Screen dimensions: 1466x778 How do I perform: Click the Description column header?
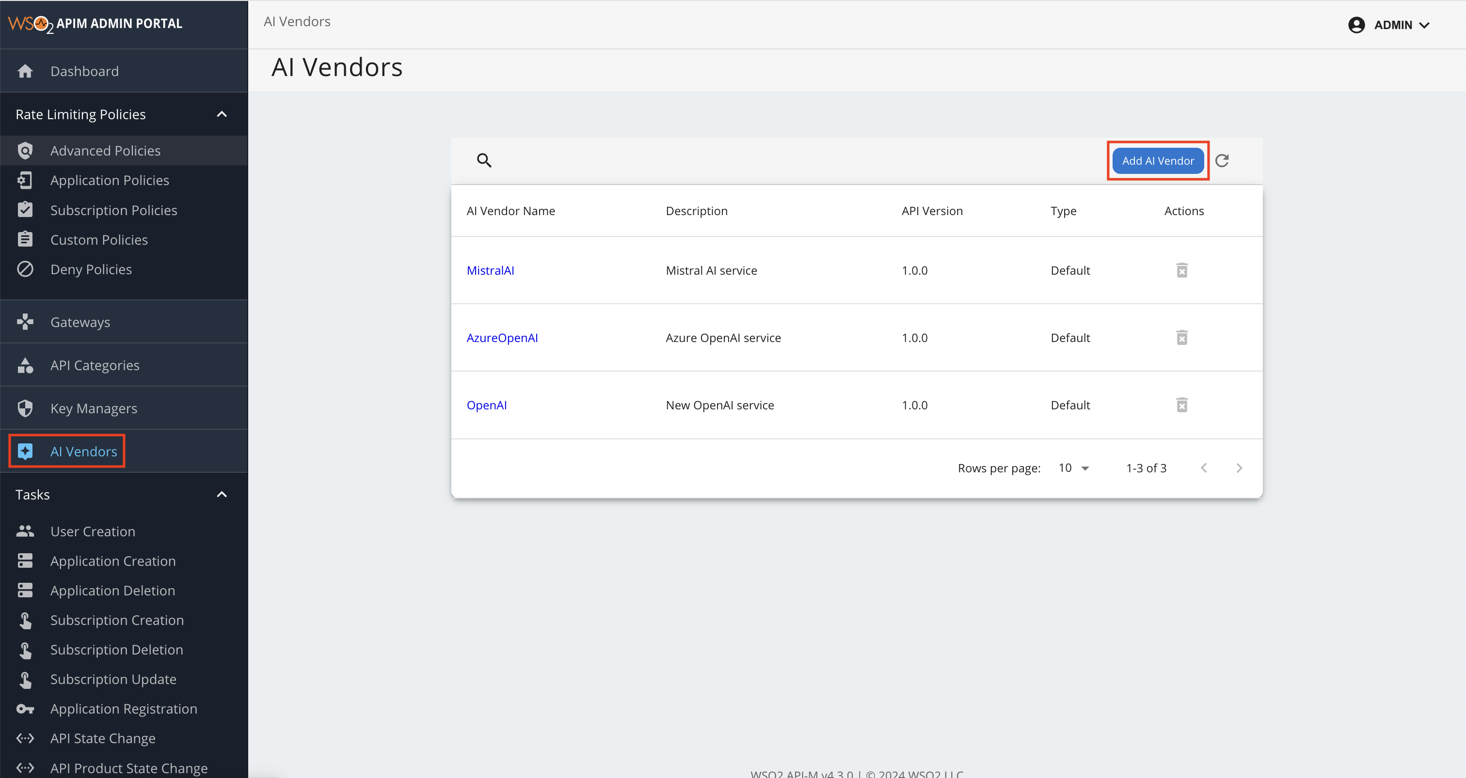click(x=697, y=211)
